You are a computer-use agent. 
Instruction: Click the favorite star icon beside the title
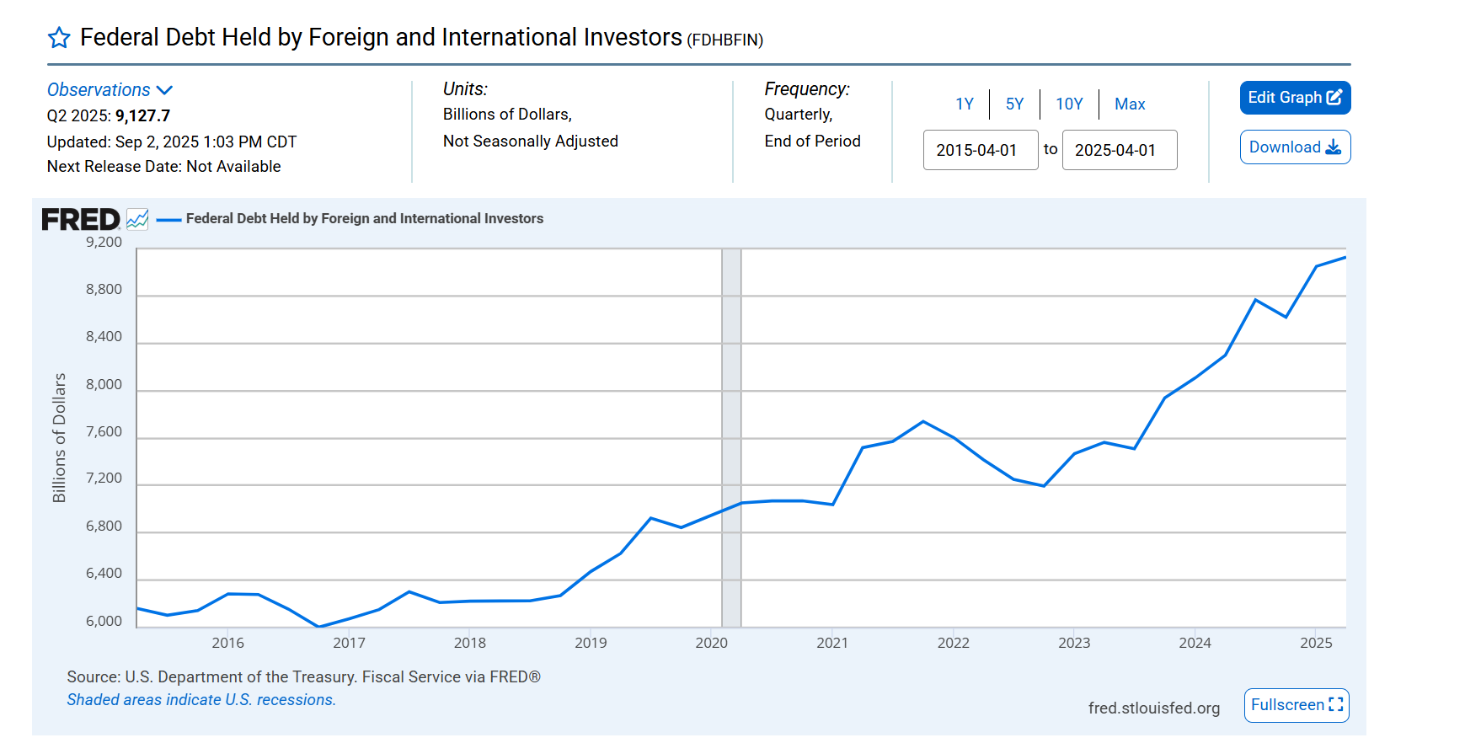point(59,38)
